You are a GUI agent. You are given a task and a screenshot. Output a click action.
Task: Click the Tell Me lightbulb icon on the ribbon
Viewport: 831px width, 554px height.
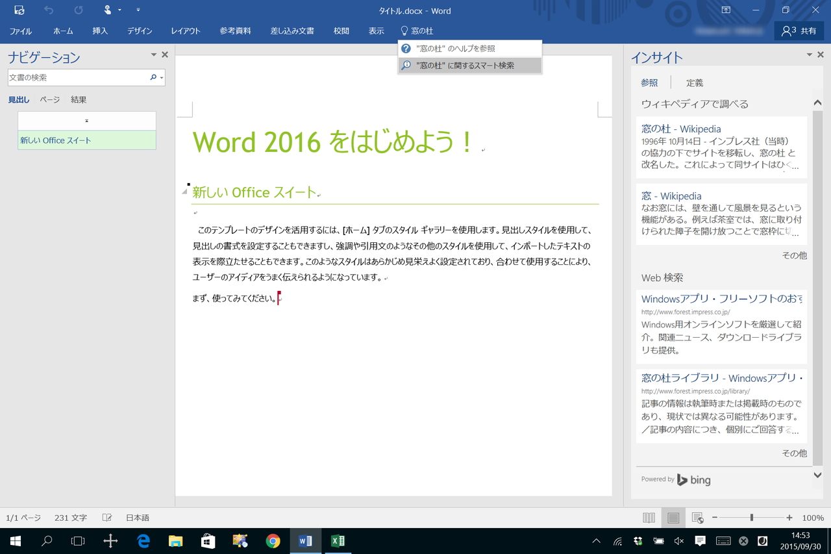point(404,31)
